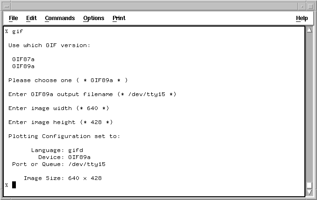Click the scrollbar up arrow
The image size is (317, 200).
309,31
